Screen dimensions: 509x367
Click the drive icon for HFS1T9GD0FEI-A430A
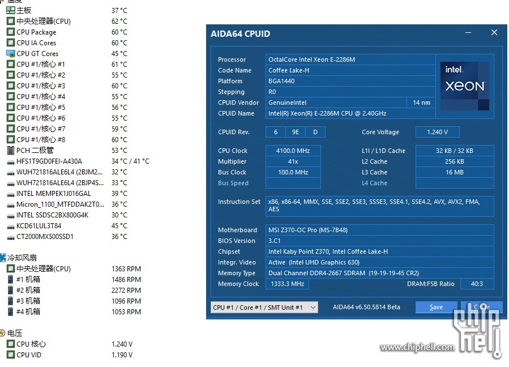click(11, 162)
